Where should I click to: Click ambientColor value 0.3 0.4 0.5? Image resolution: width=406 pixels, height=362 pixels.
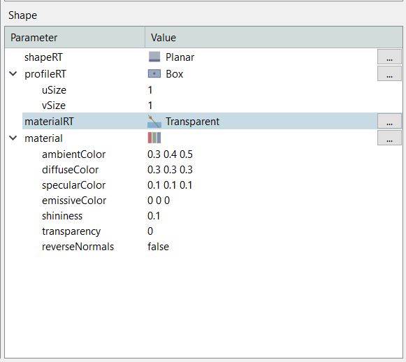[170, 154]
